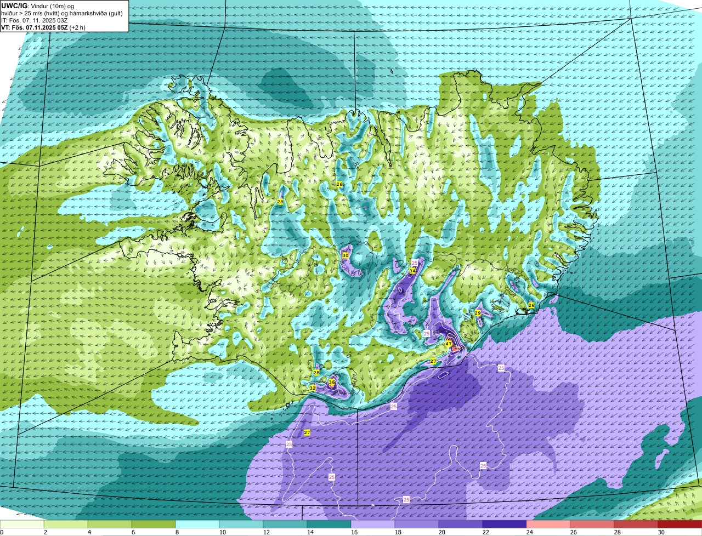Click the legend scale number 8
The image size is (702, 536).
(x=177, y=532)
